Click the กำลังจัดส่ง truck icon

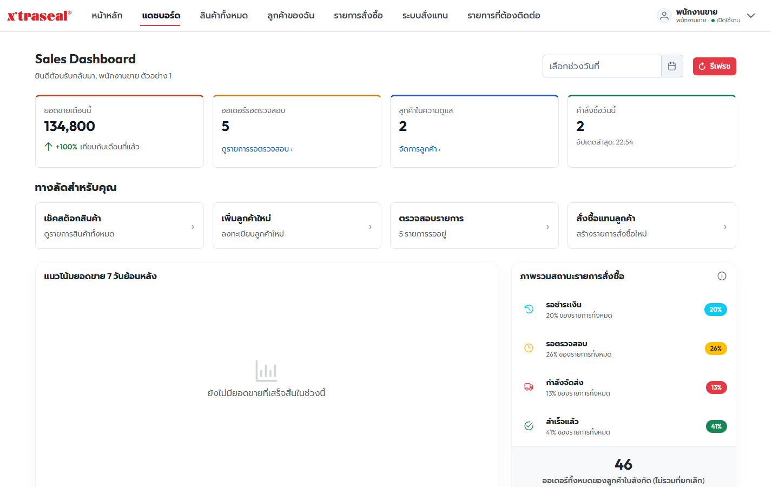[529, 387]
